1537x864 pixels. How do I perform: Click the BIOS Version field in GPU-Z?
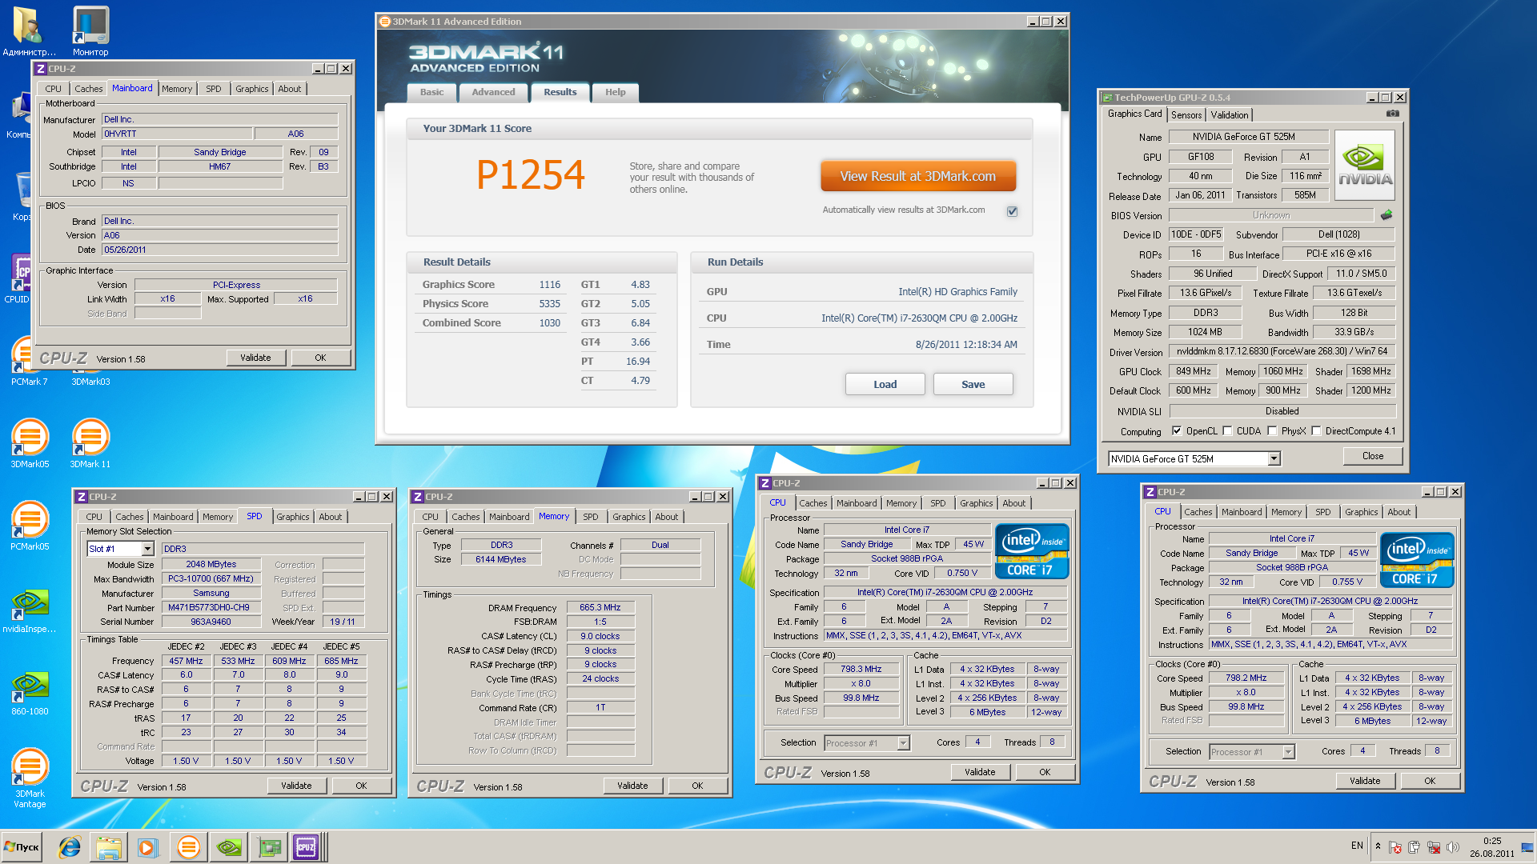click(x=1271, y=215)
